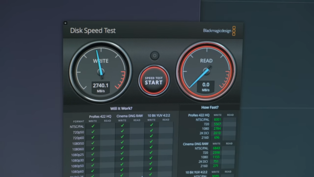This screenshot has height=177, width=314.
Task: Click ProRes write checkmark for 1080p30
Action: [x=92, y=160]
